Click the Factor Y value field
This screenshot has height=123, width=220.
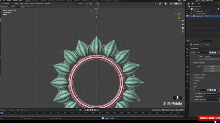[x=212, y=69]
